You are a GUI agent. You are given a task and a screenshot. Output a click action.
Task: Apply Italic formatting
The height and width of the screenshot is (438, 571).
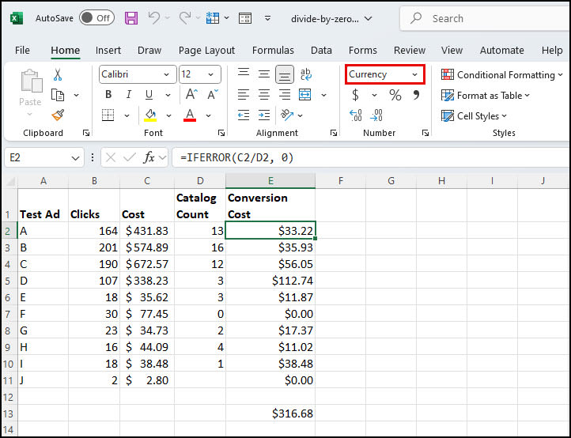point(129,95)
